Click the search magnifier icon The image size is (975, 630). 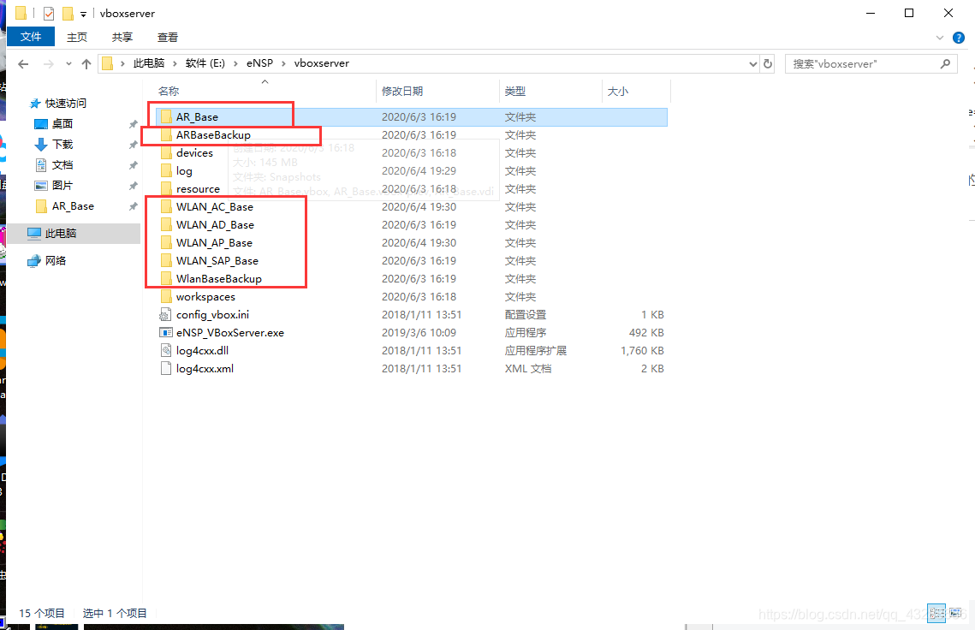click(x=945, y=64)
